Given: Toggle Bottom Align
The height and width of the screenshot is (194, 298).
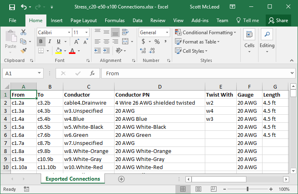Looking at the screenshot, I should pos(115,33).
